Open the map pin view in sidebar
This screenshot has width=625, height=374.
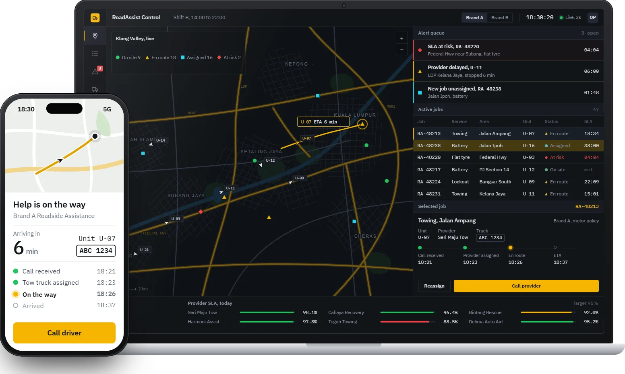(x=95, y=36)
